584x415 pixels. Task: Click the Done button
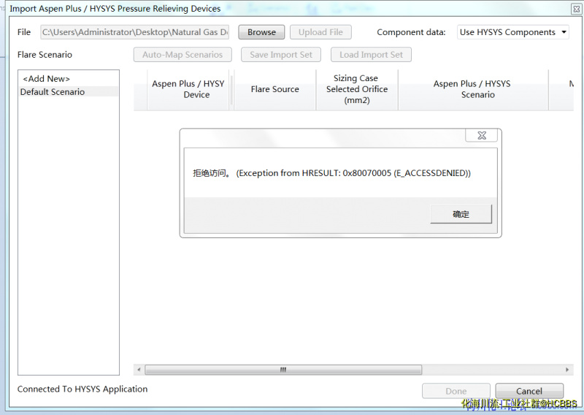[x=456, y=391]
